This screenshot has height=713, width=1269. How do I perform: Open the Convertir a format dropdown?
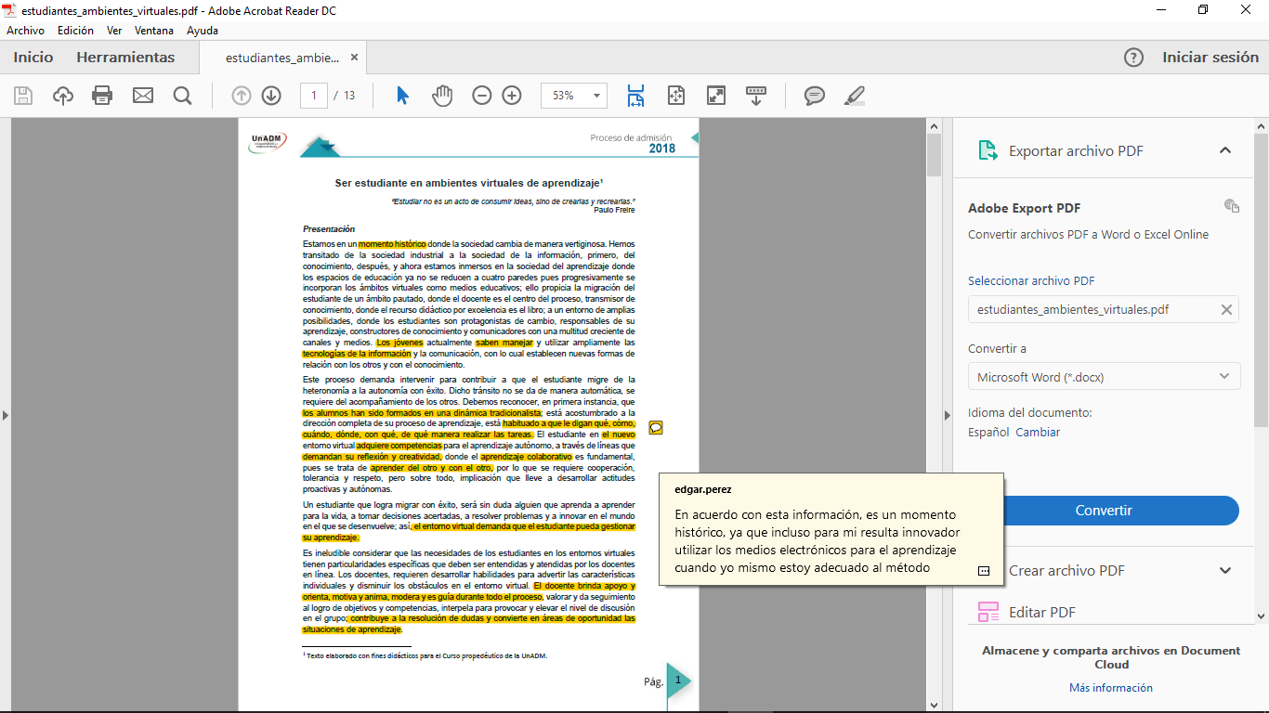click(1103, 375)
